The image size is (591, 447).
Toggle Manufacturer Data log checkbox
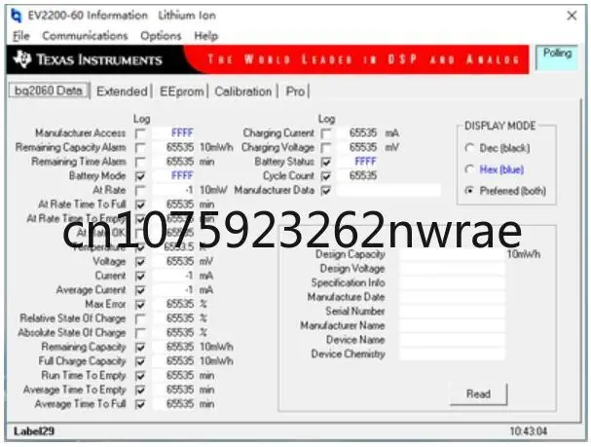(325, 190)
